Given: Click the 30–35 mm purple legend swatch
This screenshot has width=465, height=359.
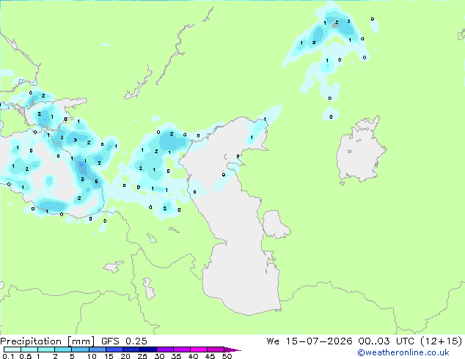Looking at the screenshot, I should pyautogui.click(x=164, y=349).
